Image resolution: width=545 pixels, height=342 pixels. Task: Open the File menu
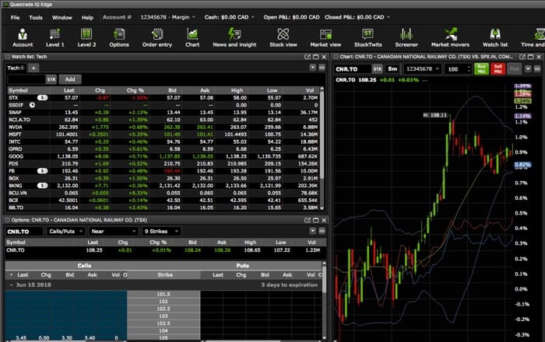16,17
